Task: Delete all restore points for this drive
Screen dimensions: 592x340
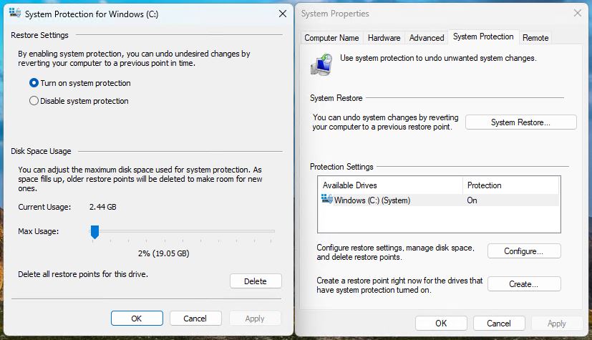Action: tap(256, 281)
